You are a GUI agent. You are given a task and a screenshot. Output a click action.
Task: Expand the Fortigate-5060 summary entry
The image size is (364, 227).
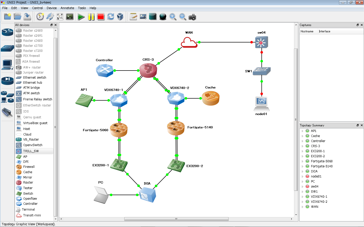coord(302,161)
